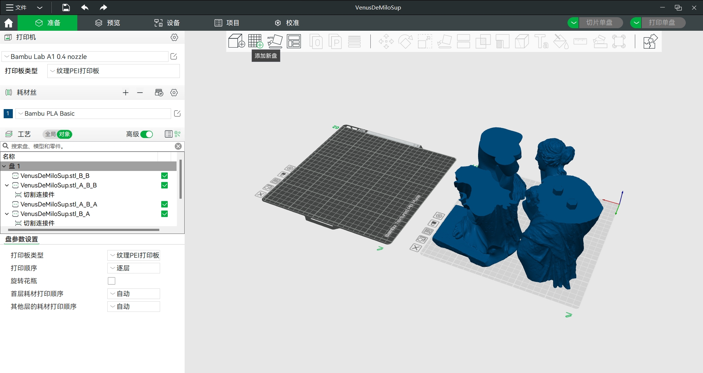Select the Support painting tool
The height and width of the screenshot is (373, 703).
coord(503,41)
